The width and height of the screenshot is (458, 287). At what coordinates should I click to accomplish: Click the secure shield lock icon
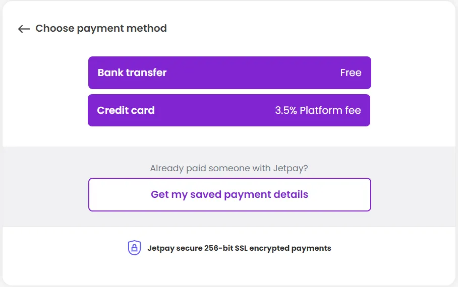pyautogui.click(x=134, y=248)
